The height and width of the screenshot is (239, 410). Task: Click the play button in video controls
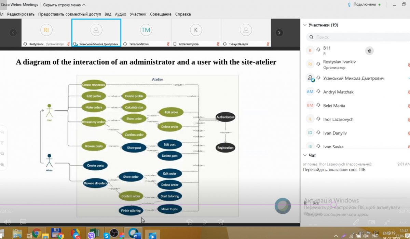click(x=205, y=222)
